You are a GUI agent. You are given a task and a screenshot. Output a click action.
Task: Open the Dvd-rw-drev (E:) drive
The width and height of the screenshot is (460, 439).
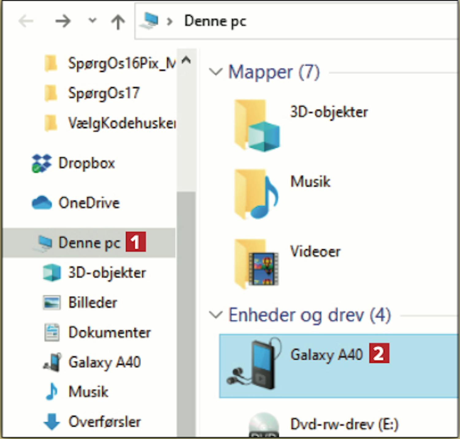pyautogui.click(x=344, y=425)
